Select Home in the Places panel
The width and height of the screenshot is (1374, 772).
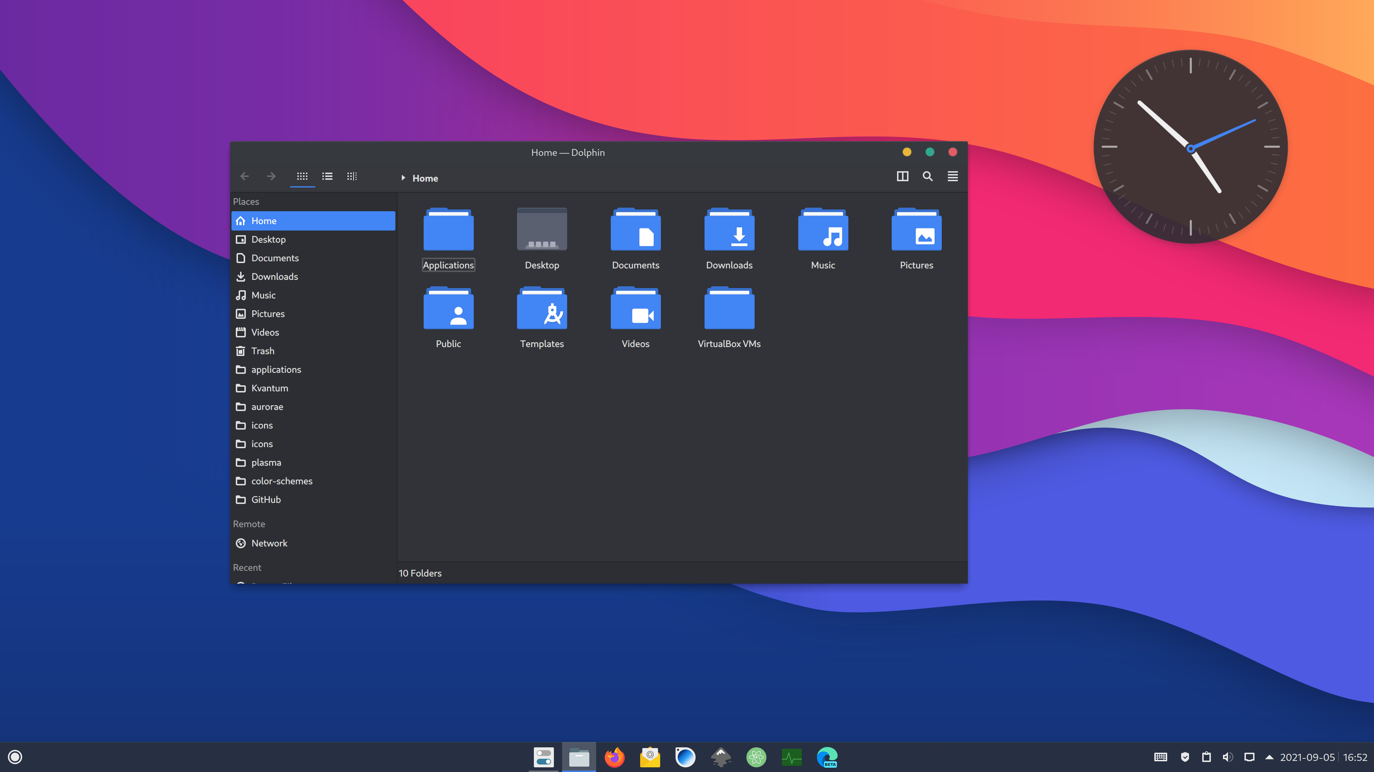coord(314,221)
